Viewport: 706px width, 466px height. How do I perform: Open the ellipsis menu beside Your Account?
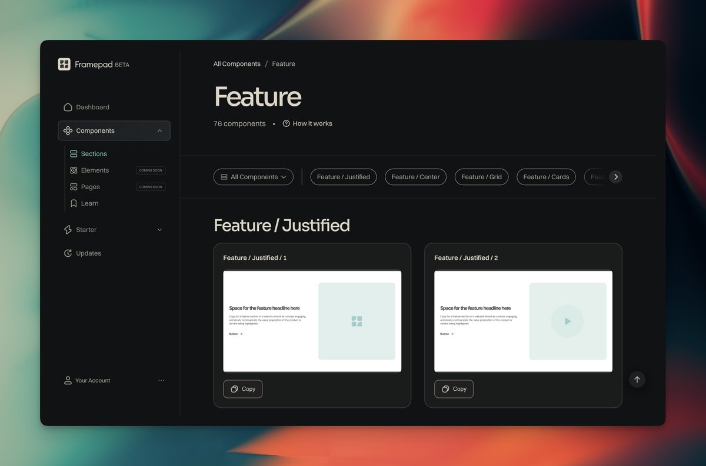pos(161,380)
